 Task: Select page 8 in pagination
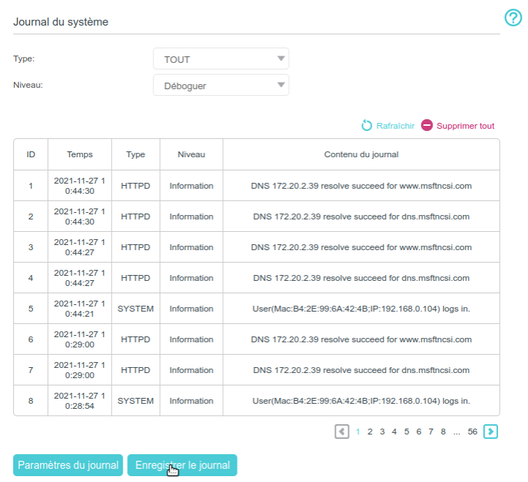pyautogui.click(x=443, y=432)
